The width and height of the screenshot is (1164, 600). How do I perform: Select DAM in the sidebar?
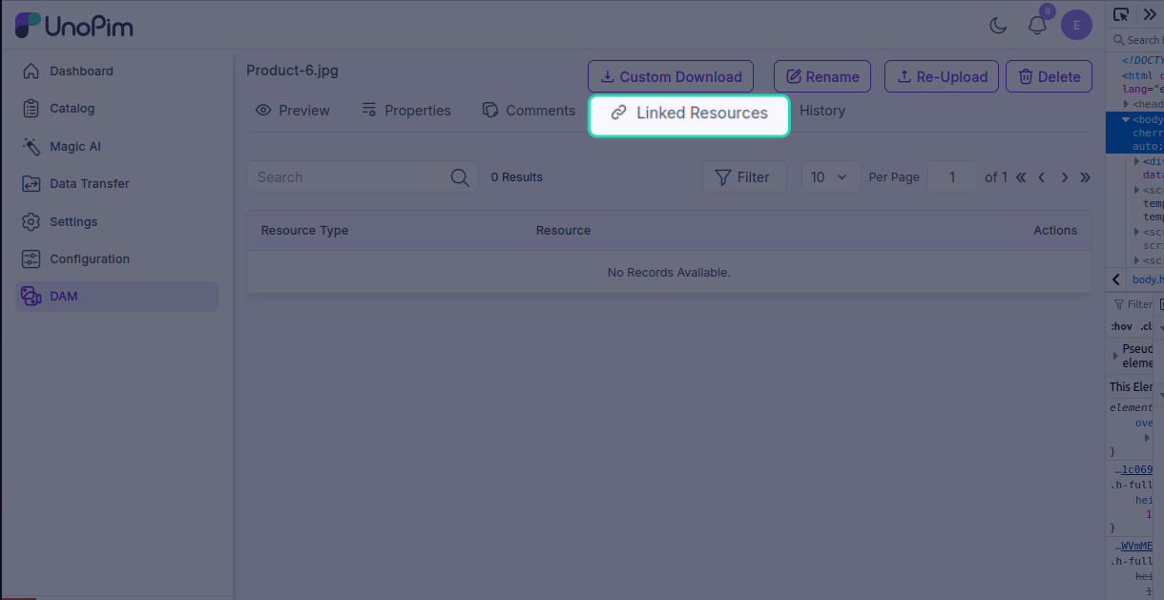coord(116,297)
